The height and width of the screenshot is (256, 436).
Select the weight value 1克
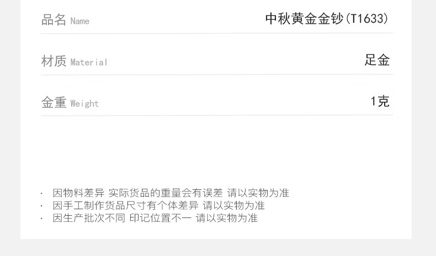point(380,101)
